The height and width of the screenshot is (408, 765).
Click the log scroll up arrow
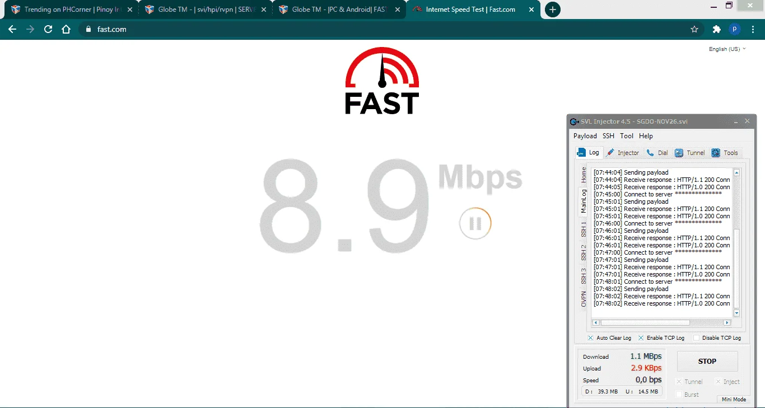pyautogui.click(x=736, y=172)
